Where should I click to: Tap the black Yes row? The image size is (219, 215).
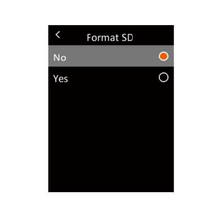[111, 77]
